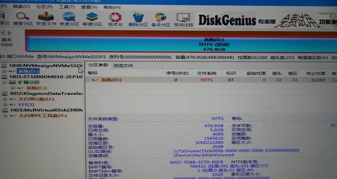337x179 pixels.
Task: Click the 总扇区数 value 1000212480
Action: pyautogui.click(x=209, y=142)
